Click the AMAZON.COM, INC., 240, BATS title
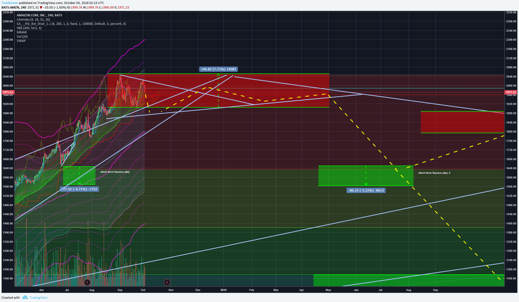Screen dimensions: 519x302 pyautogui.click(x=39, y=15)
